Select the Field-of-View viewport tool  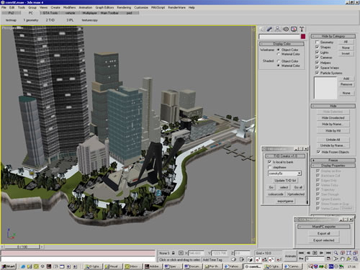click(x=336, y=259)
